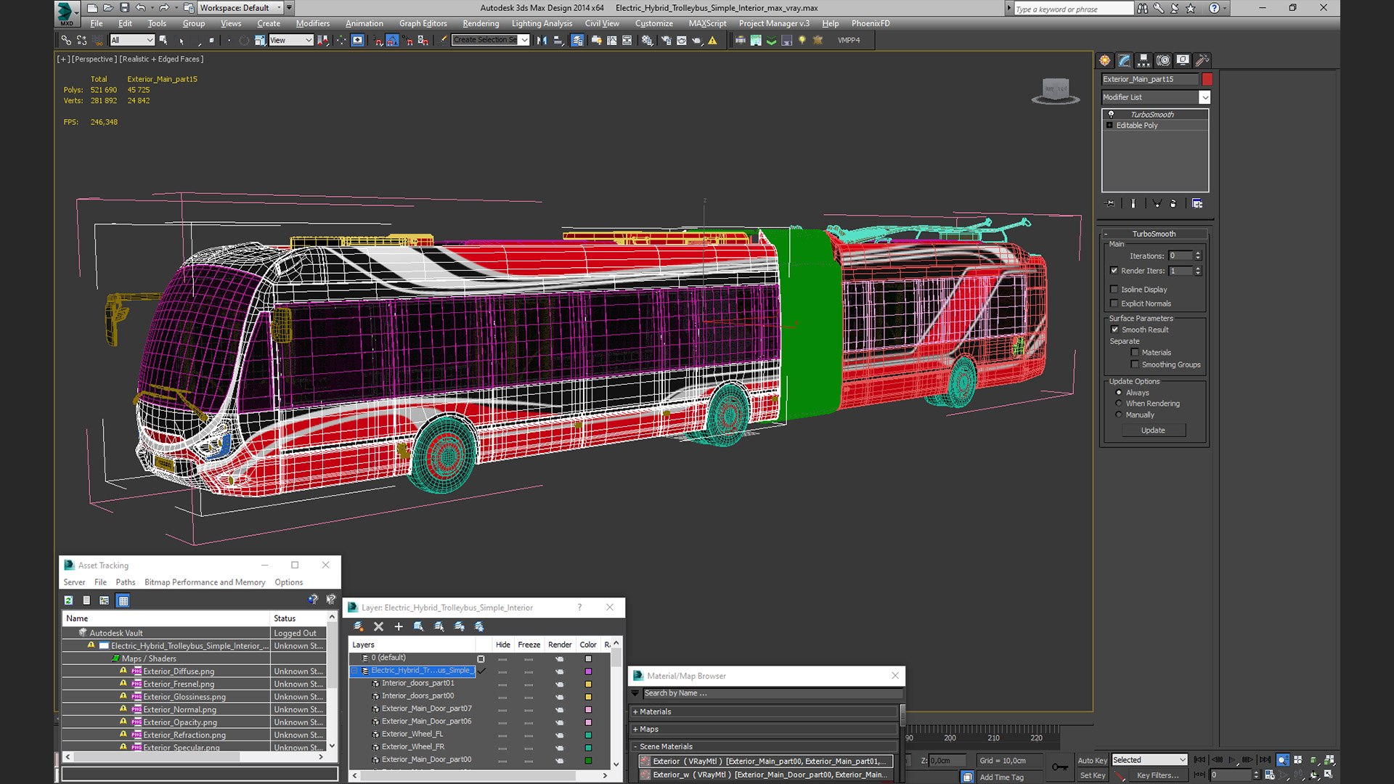Open the Display command panel tab

(x=1183, y=60)
